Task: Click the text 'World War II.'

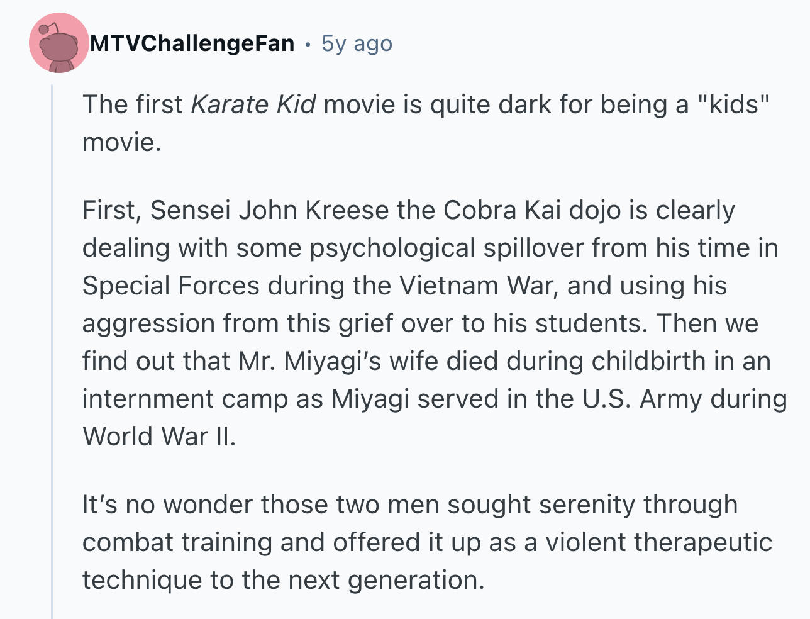Action: (x=159, y=437)
